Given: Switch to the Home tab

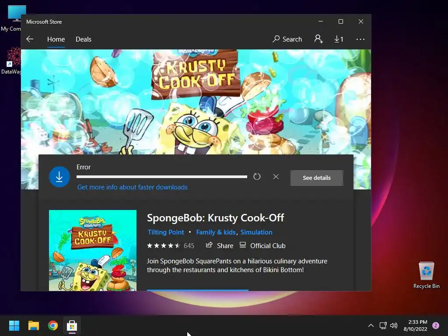Looking at the screenshot, I should point(56,39).
